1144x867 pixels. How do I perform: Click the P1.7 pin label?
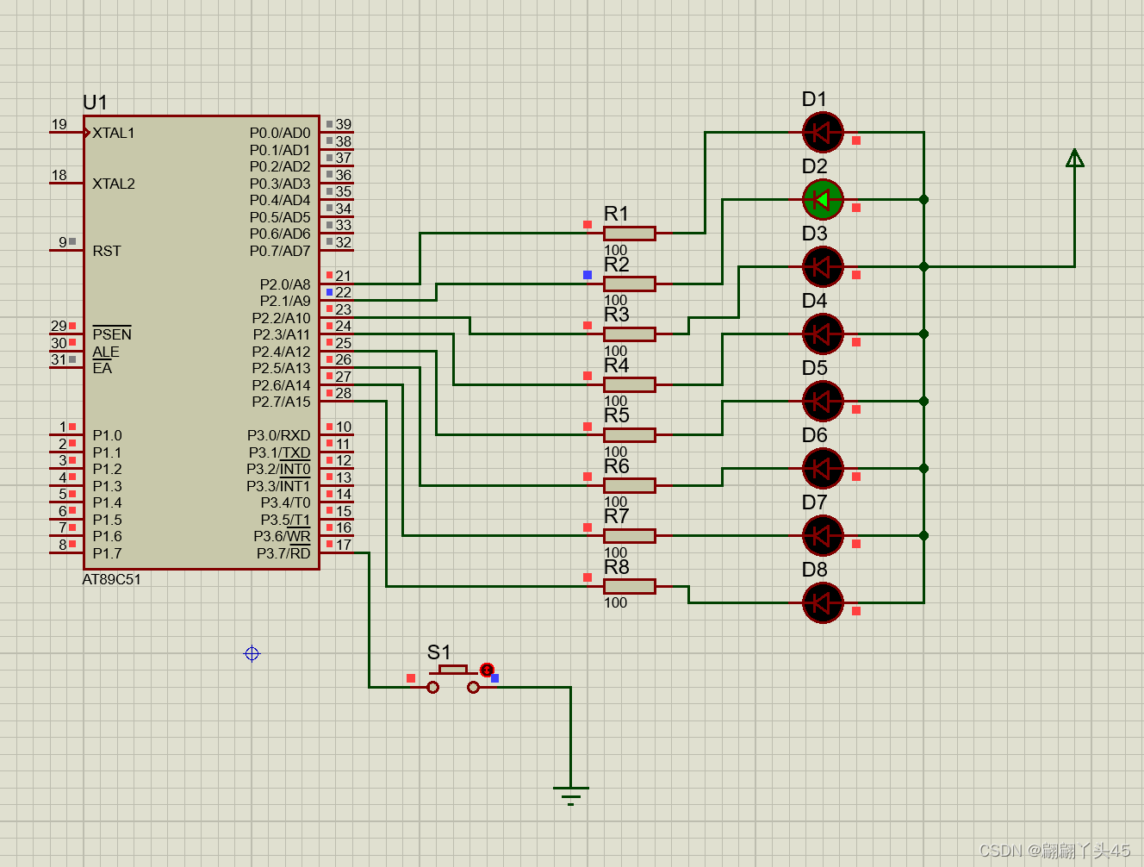[107, 553]
